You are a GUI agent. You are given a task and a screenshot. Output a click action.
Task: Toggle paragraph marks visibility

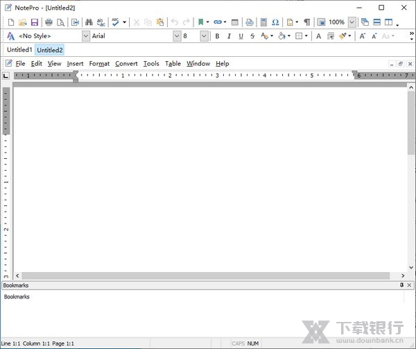(306, 22)
